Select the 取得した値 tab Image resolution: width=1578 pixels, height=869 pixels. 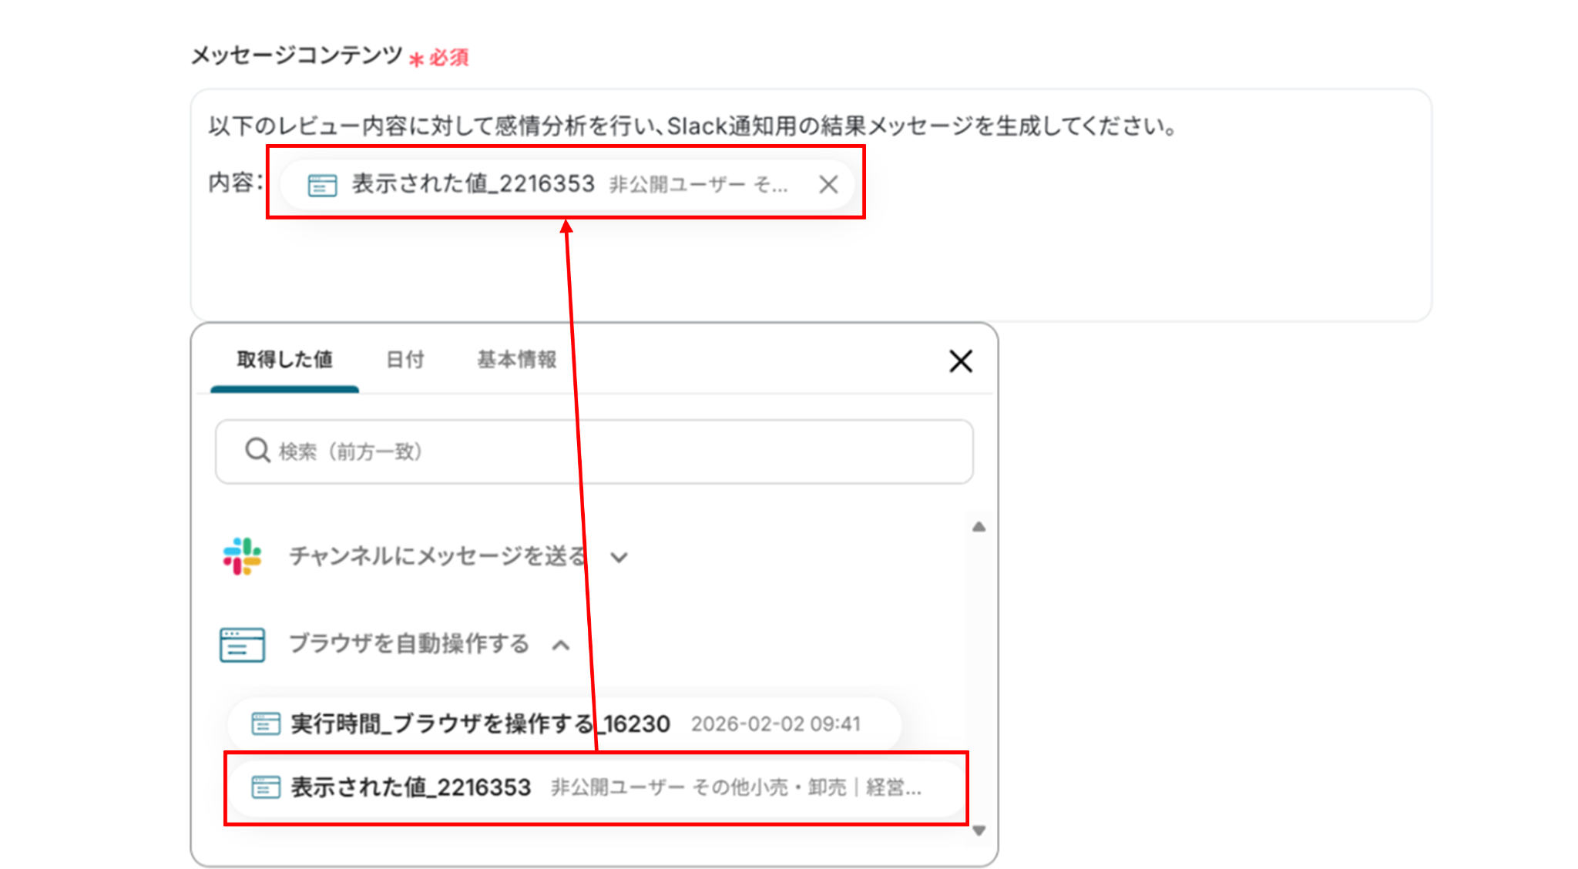click(x=284, y=360)
